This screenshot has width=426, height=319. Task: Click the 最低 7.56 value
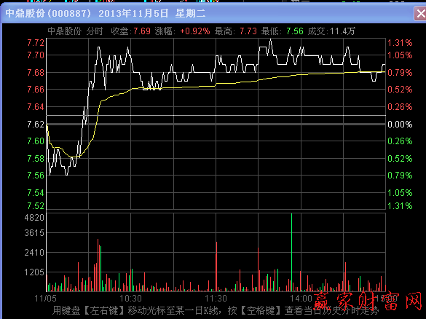[283, 31]
